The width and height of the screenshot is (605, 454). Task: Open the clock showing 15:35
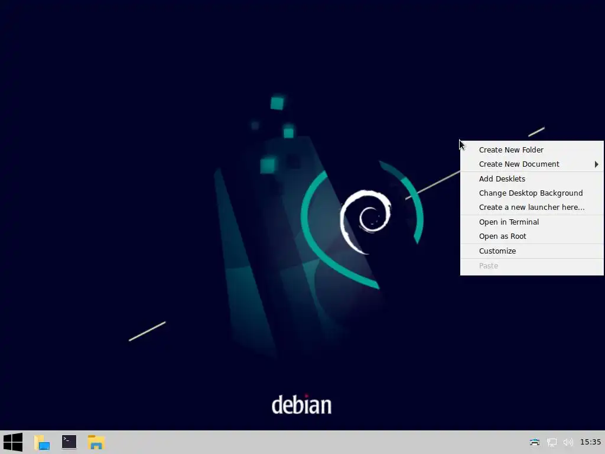pos(590,442)
